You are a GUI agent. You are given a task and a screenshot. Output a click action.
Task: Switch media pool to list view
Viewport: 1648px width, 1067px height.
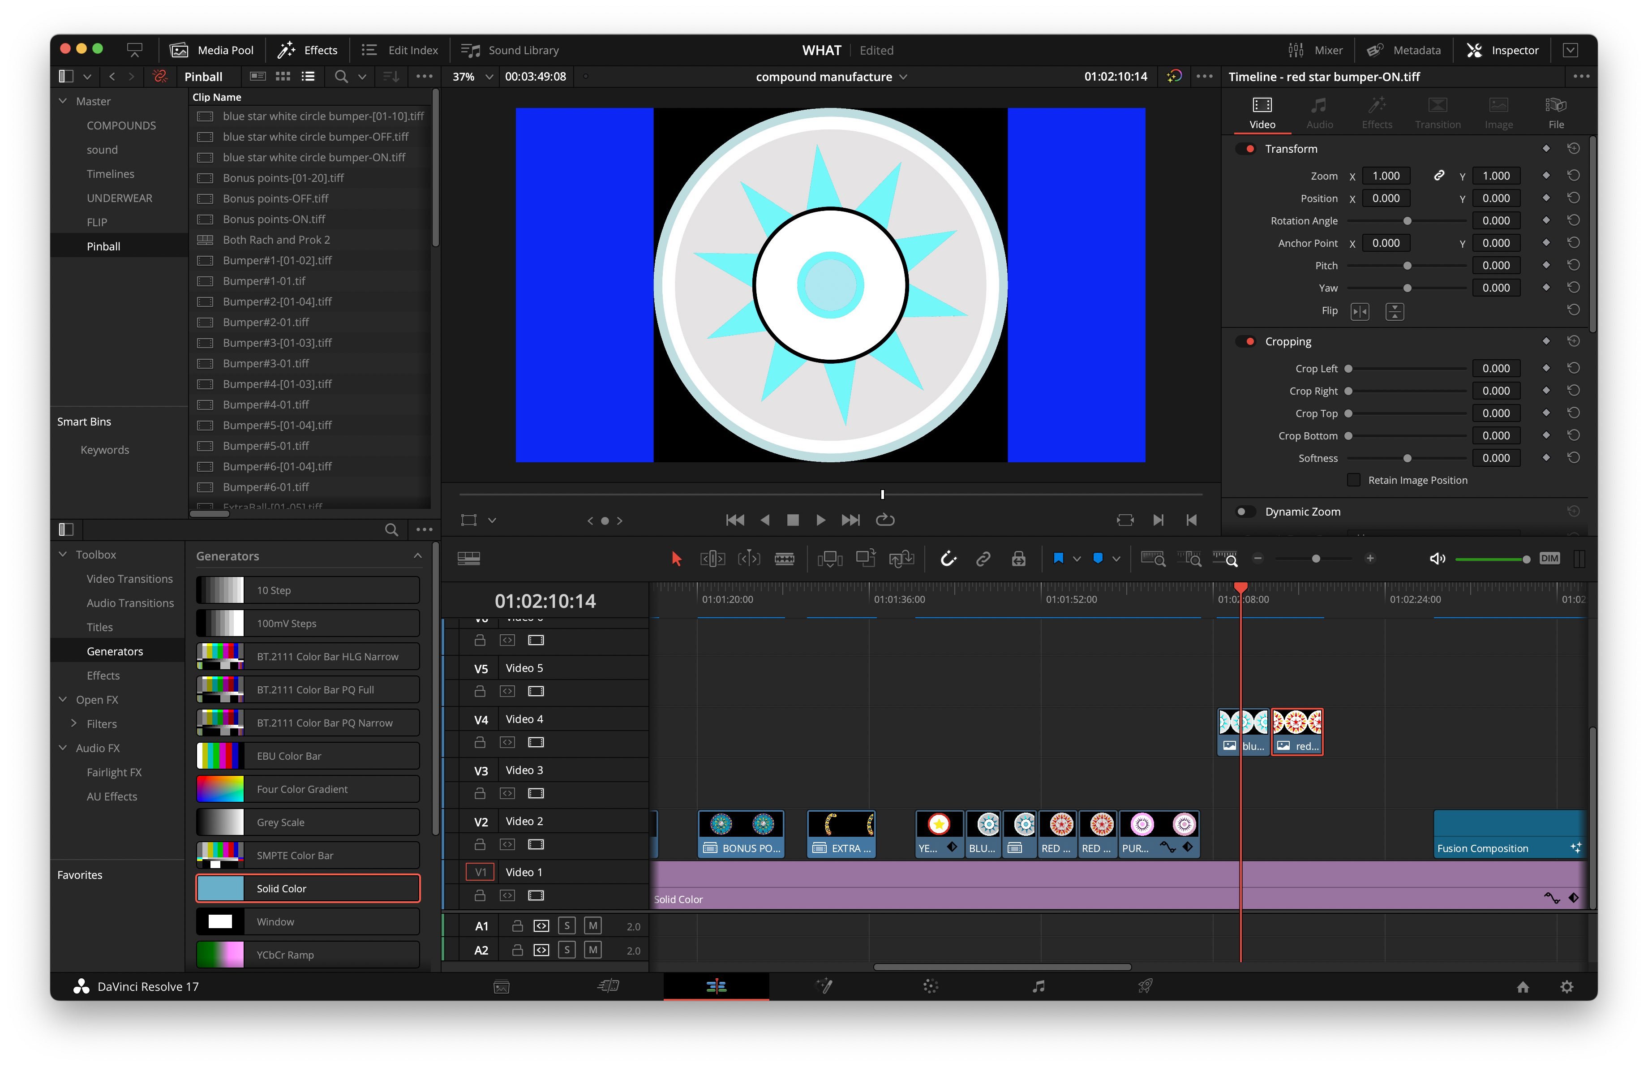pos(308,76)
